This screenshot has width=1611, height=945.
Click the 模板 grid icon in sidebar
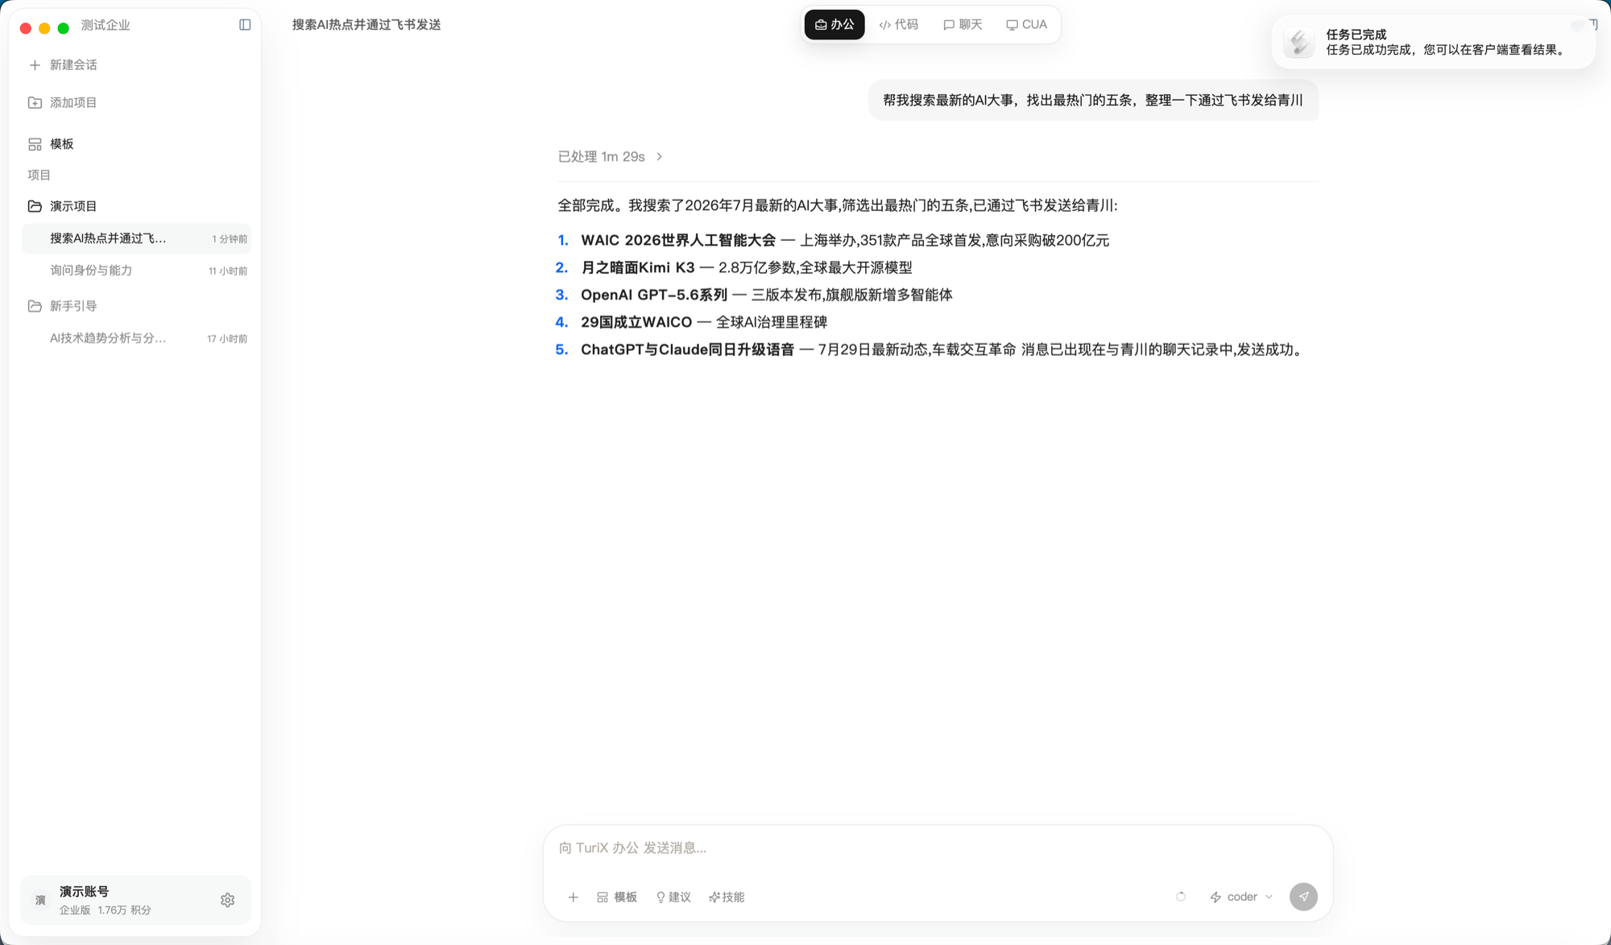click(35, 144)
